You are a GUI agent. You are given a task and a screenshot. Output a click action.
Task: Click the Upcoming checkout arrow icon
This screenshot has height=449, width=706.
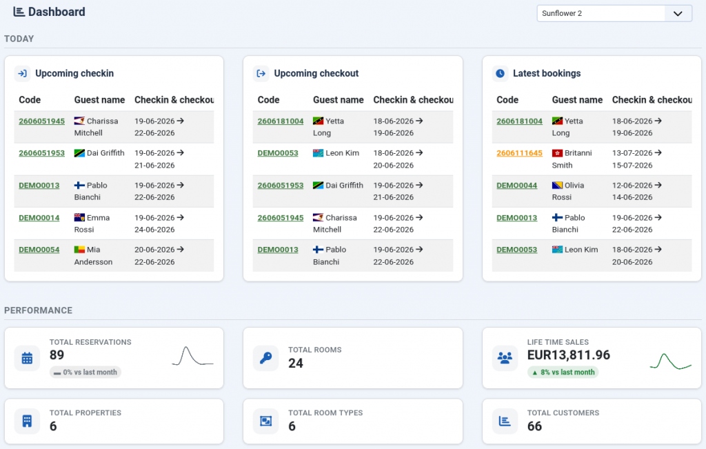[x=261, y=73]
